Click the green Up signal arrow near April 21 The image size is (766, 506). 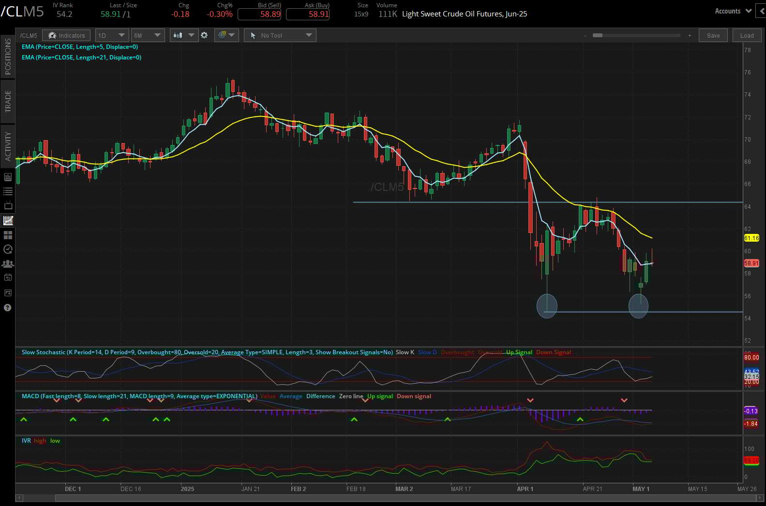[x=580, y=419]
